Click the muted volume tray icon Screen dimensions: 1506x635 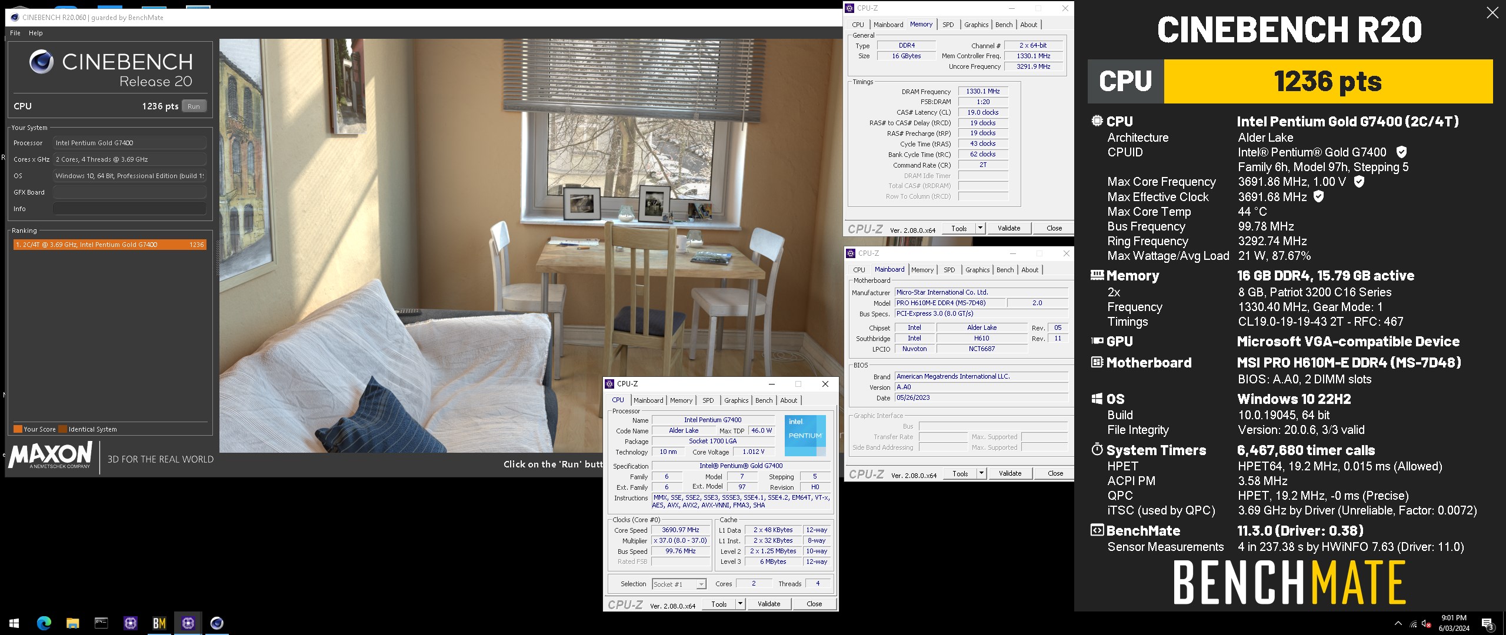(1426, 624)
